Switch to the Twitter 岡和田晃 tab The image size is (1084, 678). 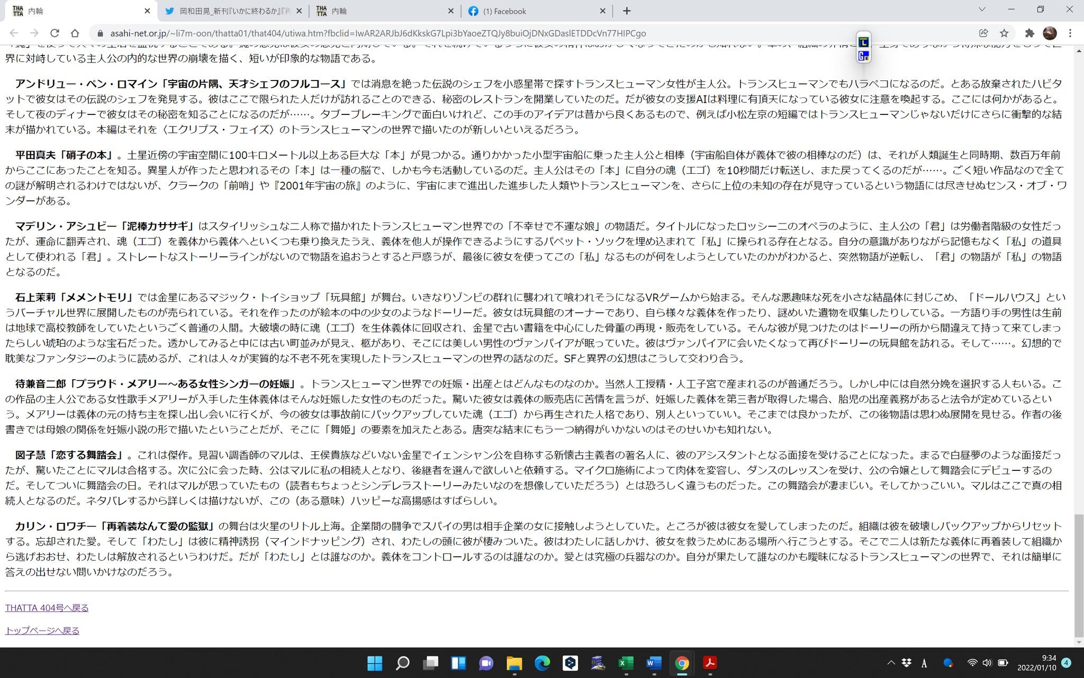pos(233,11)
